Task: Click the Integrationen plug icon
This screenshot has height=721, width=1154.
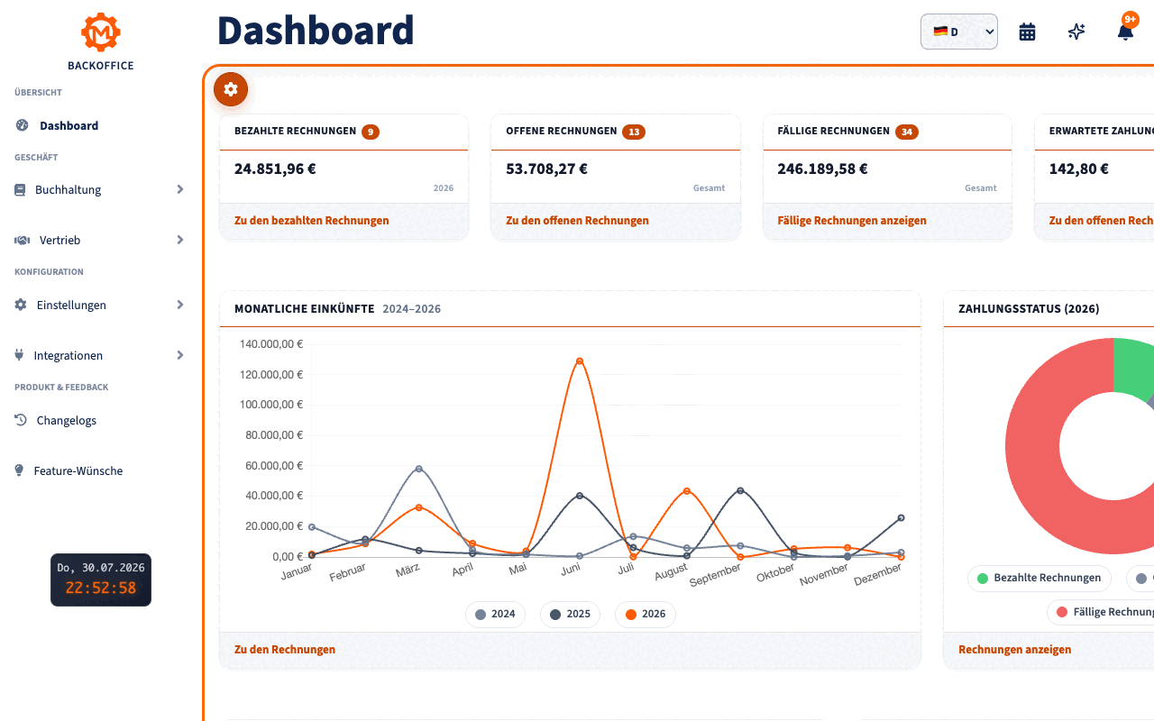Action: 19,355
